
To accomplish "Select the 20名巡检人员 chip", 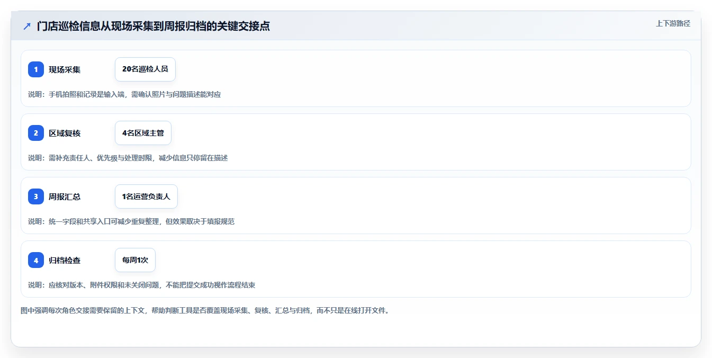I will pos(145,69).
